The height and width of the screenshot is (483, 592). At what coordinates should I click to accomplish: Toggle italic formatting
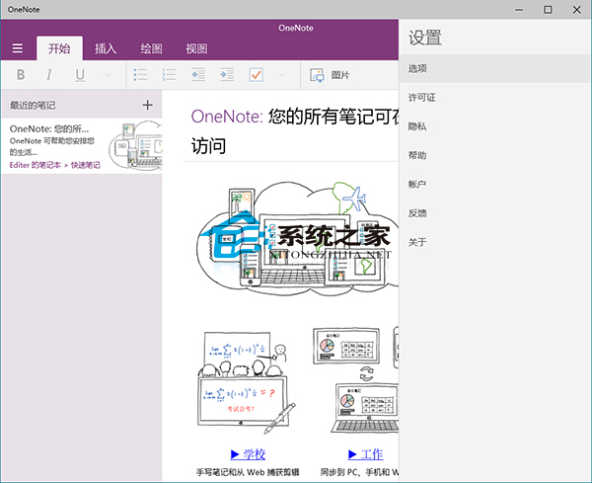click(x=49, y=75)
